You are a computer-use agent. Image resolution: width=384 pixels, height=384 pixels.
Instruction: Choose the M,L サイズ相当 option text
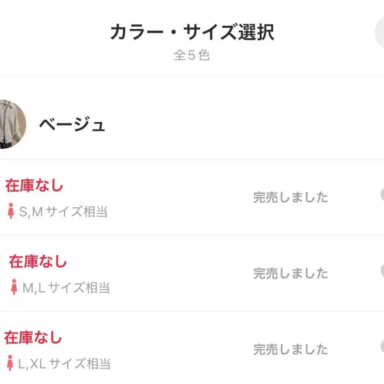coord(66,288)
